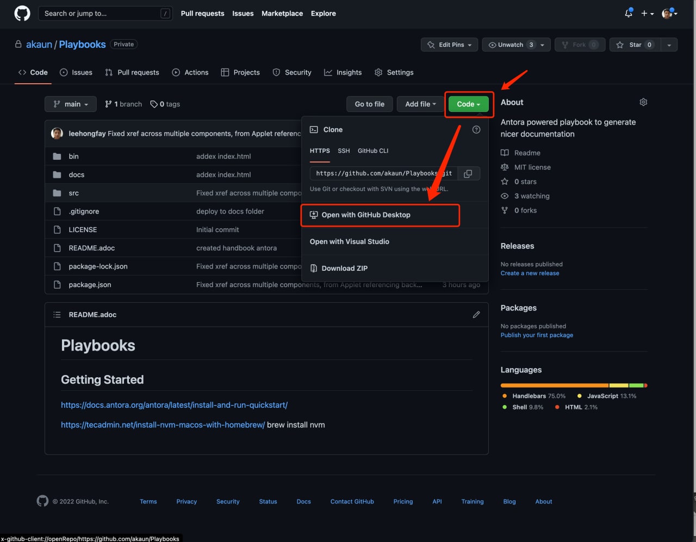Click the src folder icon
Screen dimensions: 696x542
tap(57, 193)
